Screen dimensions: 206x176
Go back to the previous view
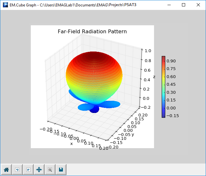[17, 170]
